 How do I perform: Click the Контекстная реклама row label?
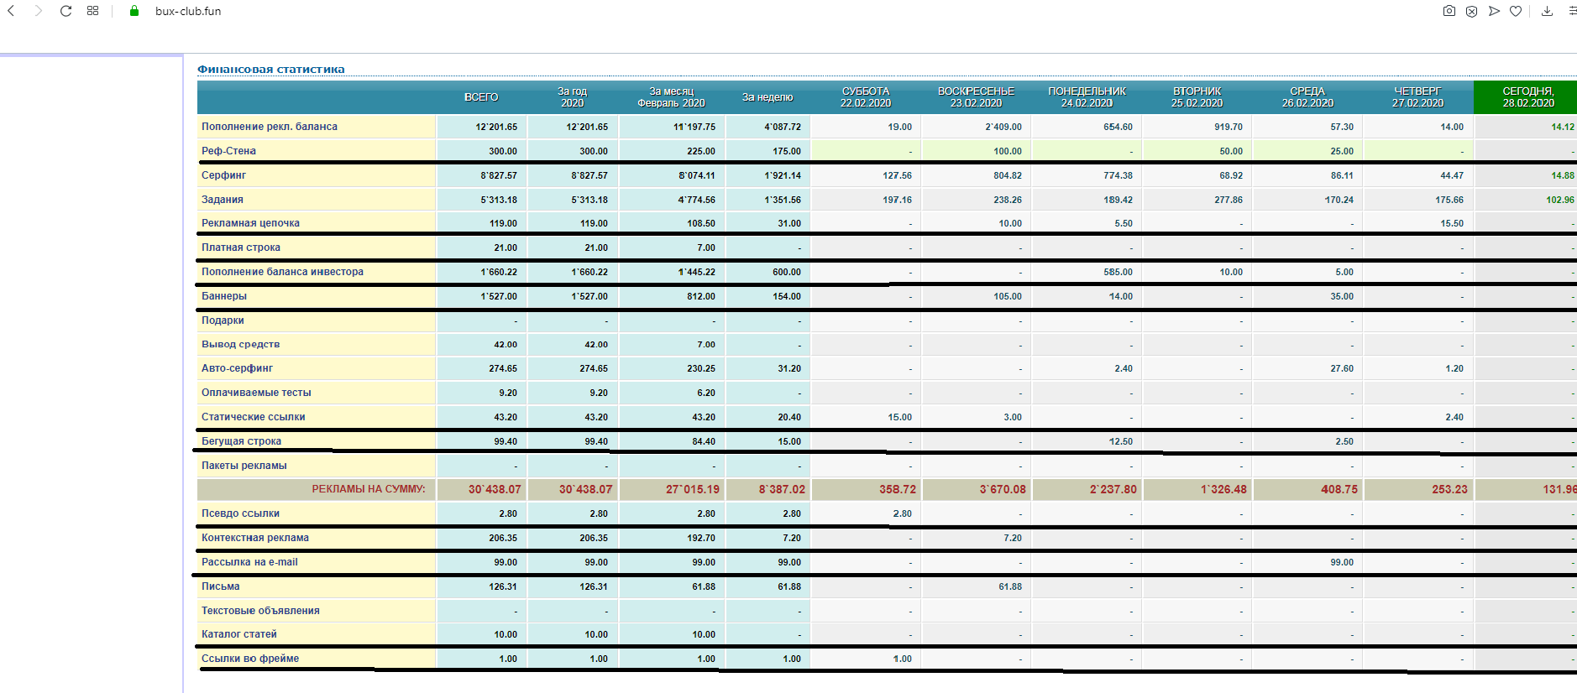coord(255,538)
